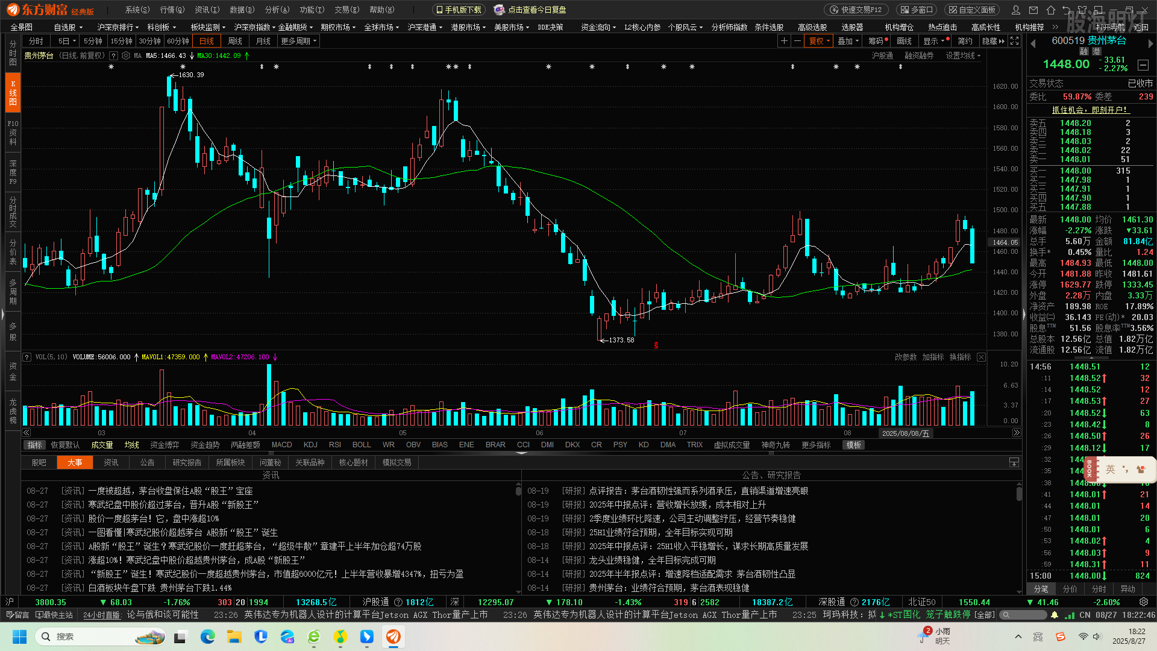Image resolution: width=1157 pixels, height=651 pixels.
Task: Open status bar settings gear icon
Action: tap(1144, 602)
